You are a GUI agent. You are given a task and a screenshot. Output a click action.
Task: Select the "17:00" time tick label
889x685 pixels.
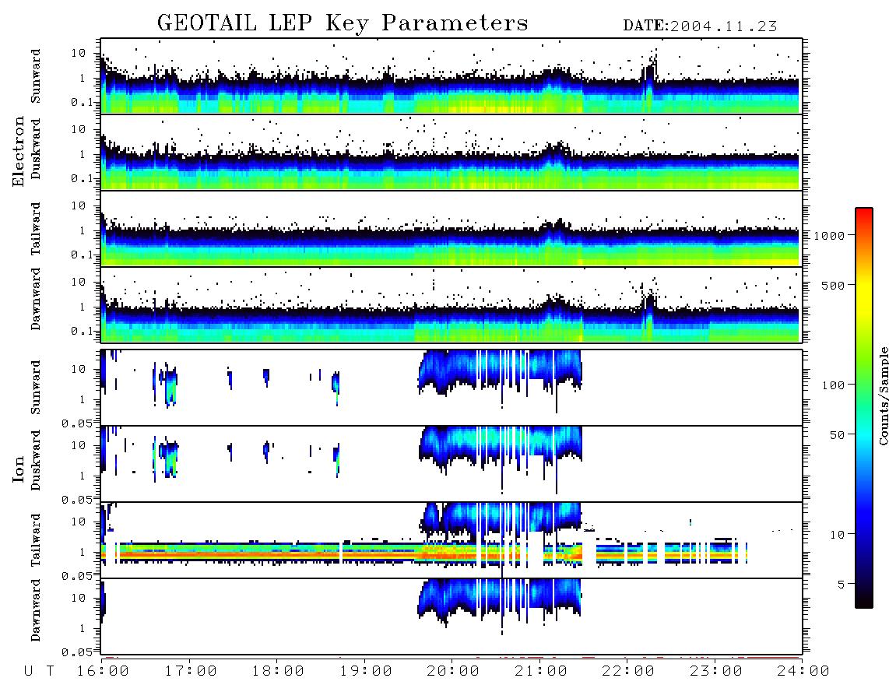click(191, 672)
